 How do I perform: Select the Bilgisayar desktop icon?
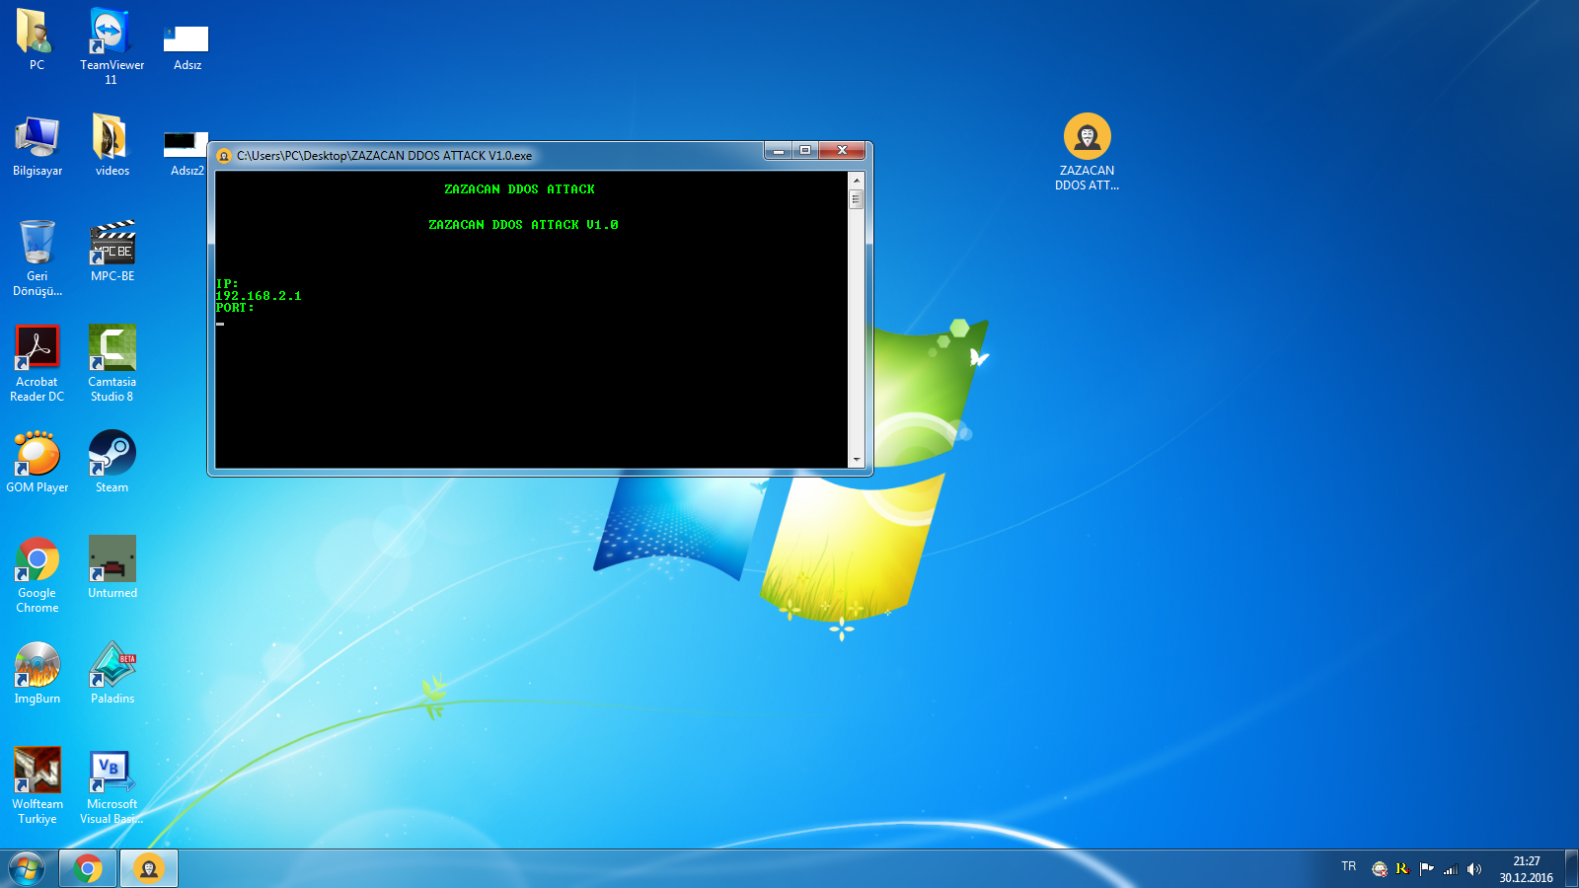point(38,146)
